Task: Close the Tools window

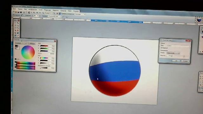Action: (19, 21)
